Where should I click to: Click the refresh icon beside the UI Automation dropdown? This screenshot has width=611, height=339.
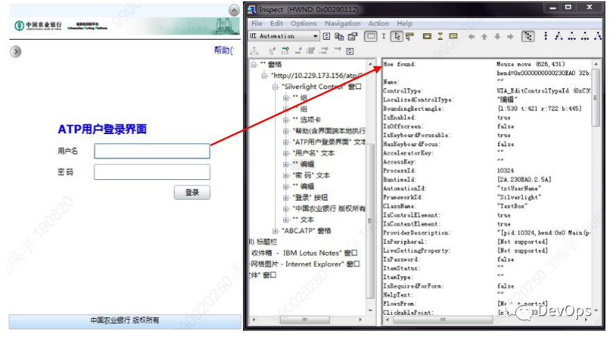(326, 36)
